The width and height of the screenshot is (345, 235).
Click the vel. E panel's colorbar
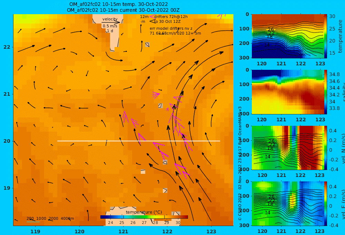point(325,204)
